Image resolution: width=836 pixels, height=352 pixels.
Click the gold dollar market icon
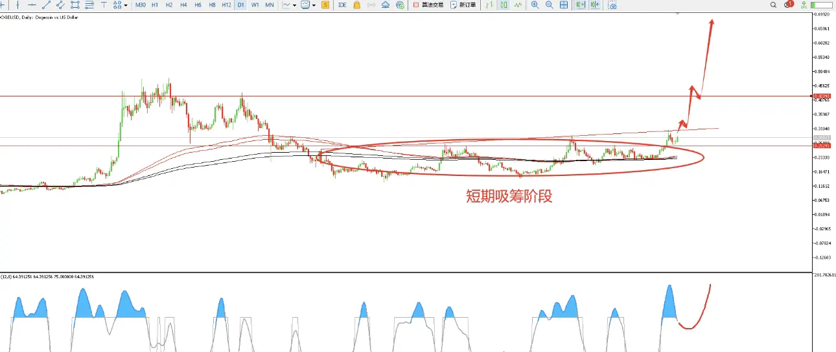pyautogui.click(x=325, y=5)
